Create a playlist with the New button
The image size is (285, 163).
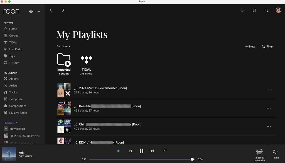pyautogui.click(x=250, y=46)
